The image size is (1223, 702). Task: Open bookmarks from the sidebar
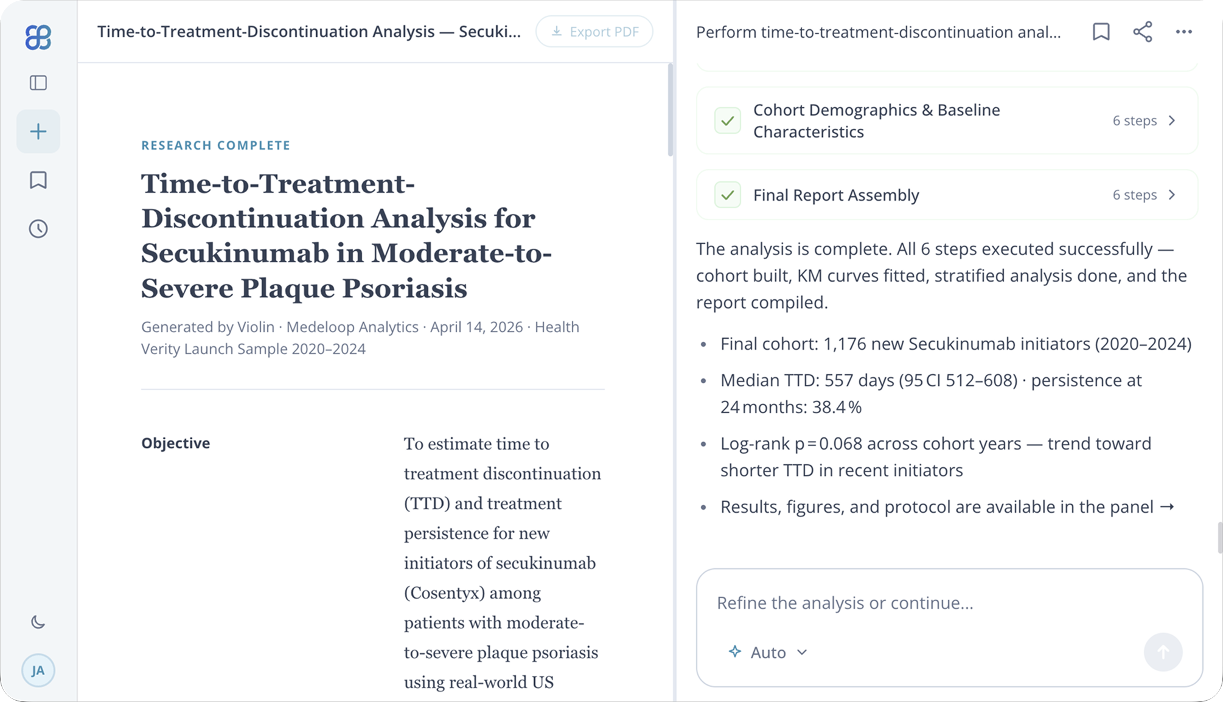[x=38, y=180]
